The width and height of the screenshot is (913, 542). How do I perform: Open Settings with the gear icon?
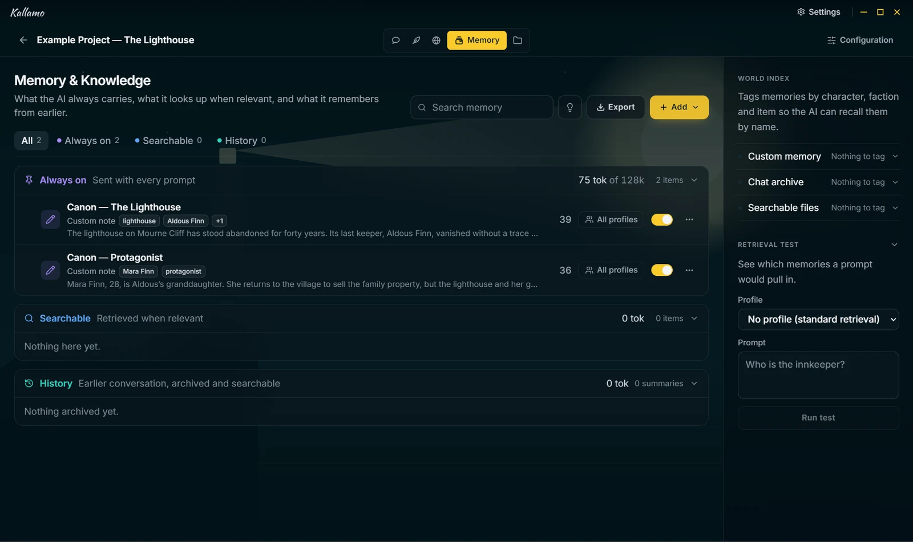tap(819, 12)
